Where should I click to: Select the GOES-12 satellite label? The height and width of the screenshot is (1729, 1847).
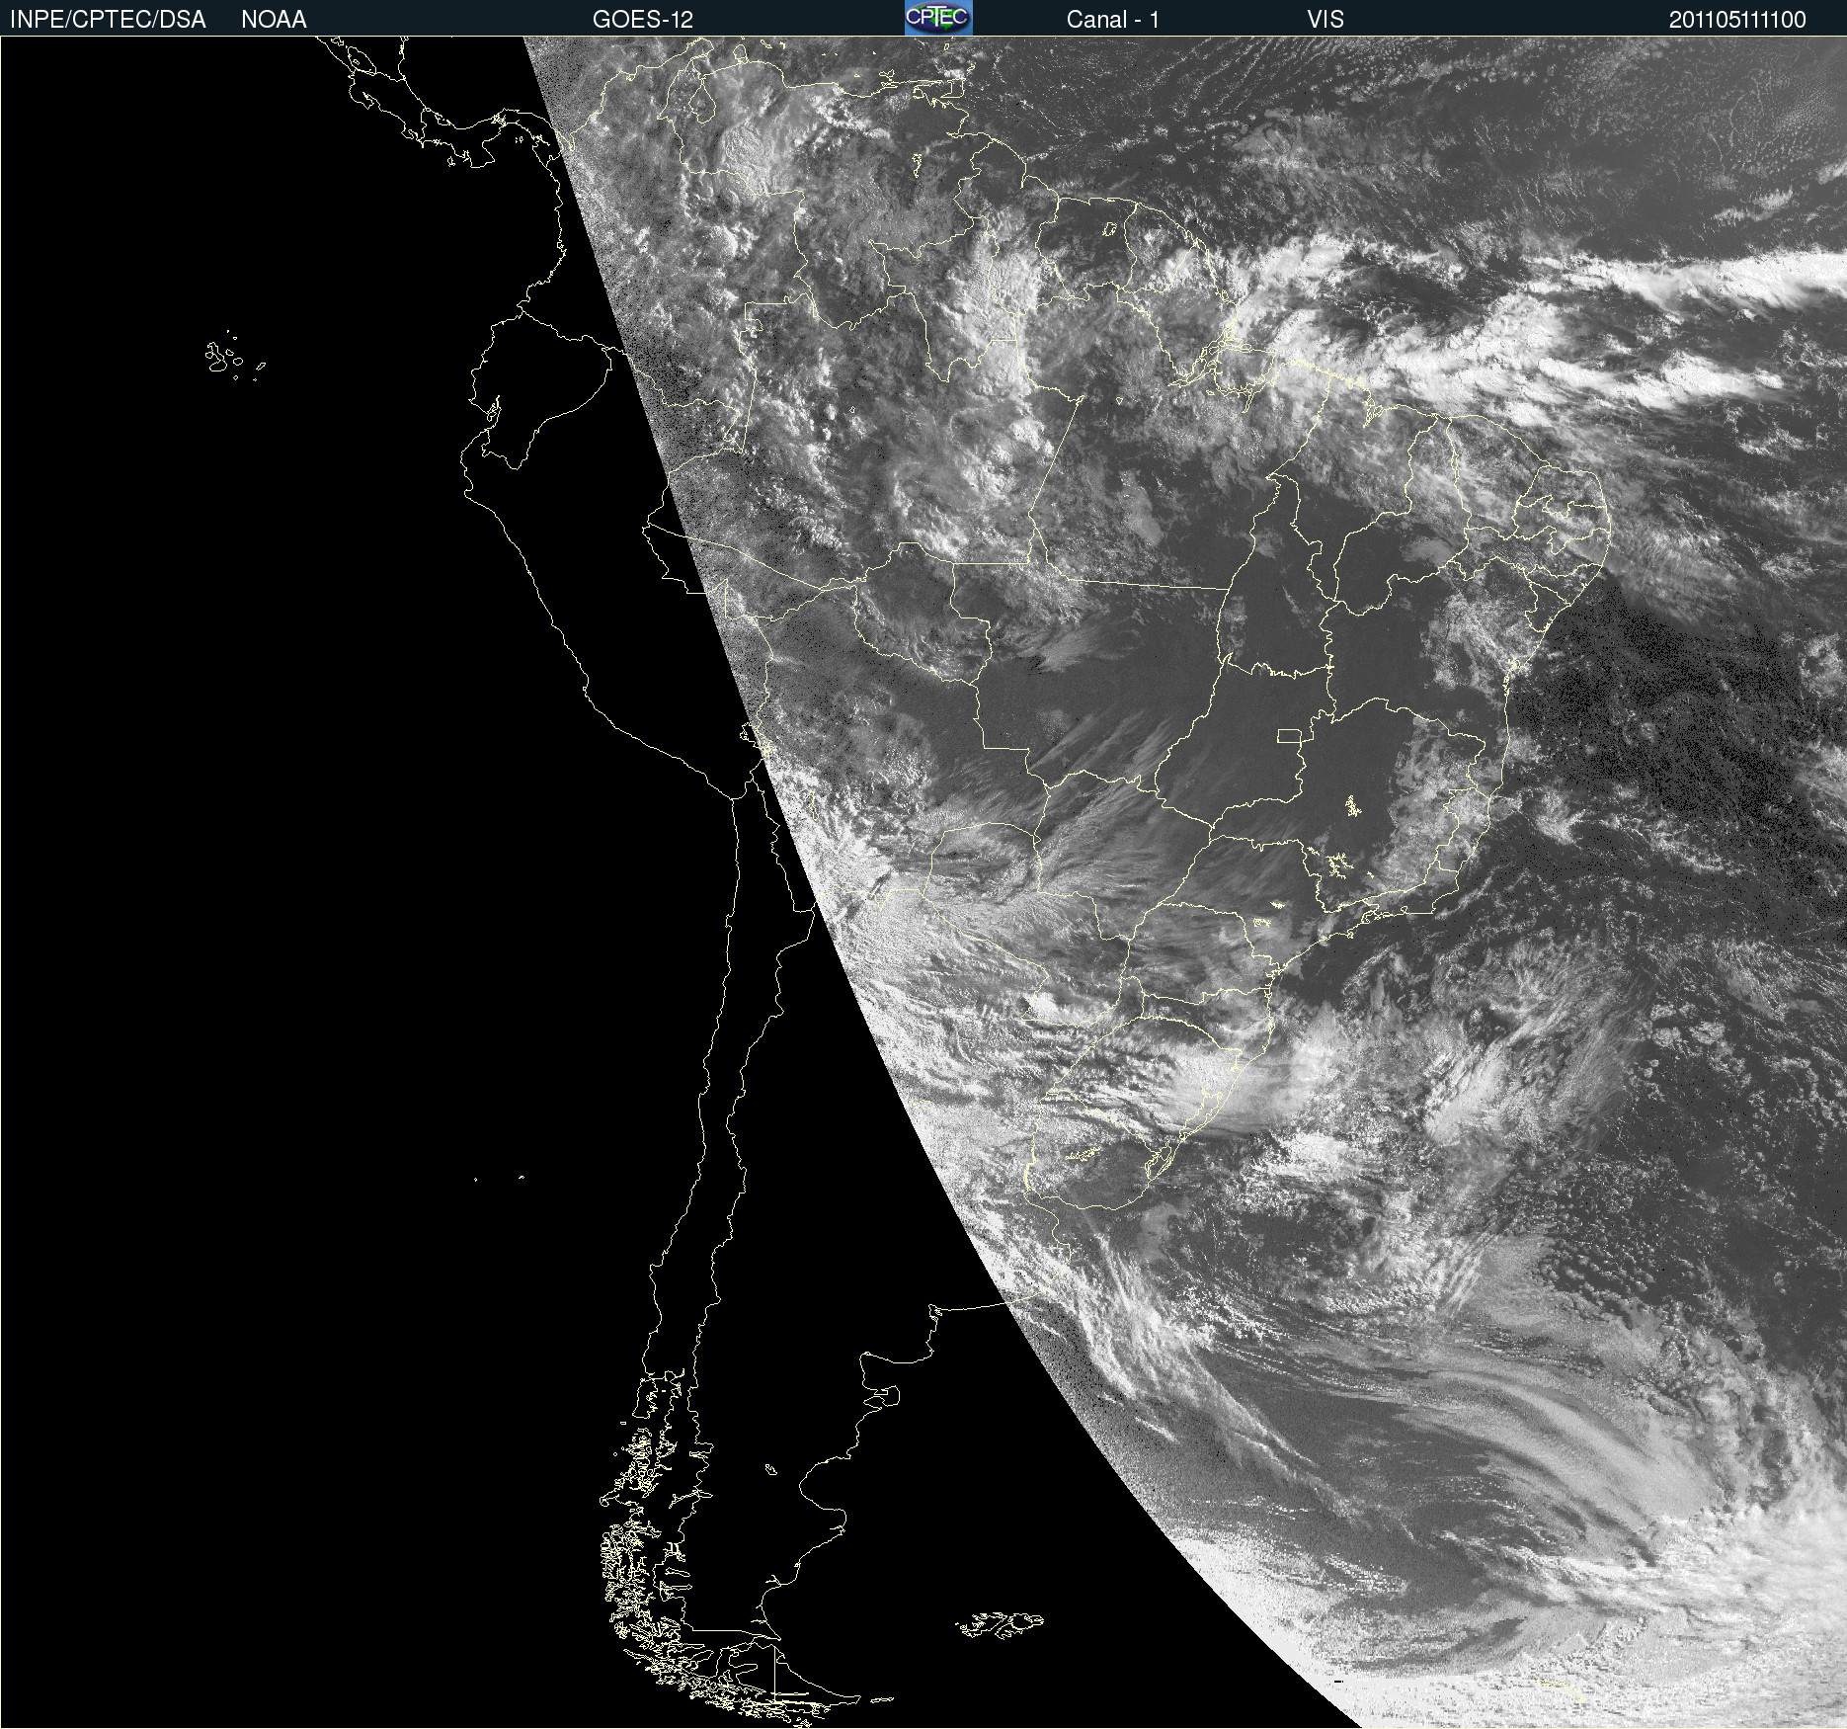pos(643,20)
